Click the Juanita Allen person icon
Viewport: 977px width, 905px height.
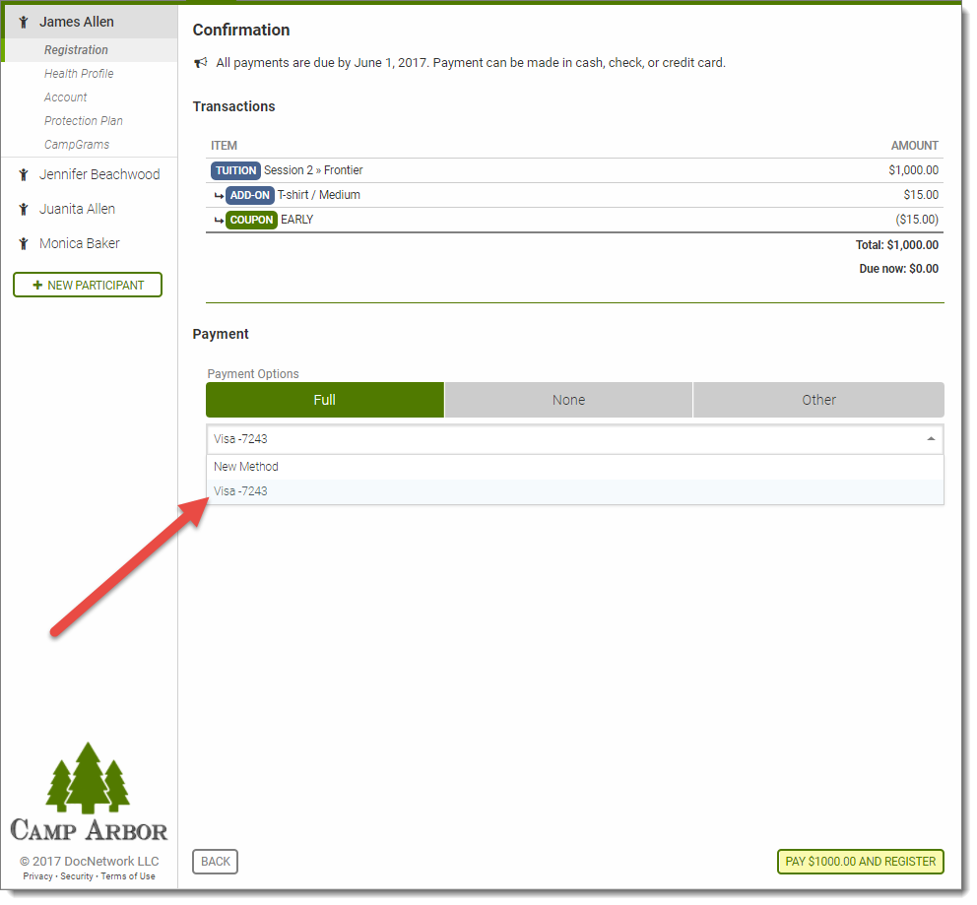24,210
